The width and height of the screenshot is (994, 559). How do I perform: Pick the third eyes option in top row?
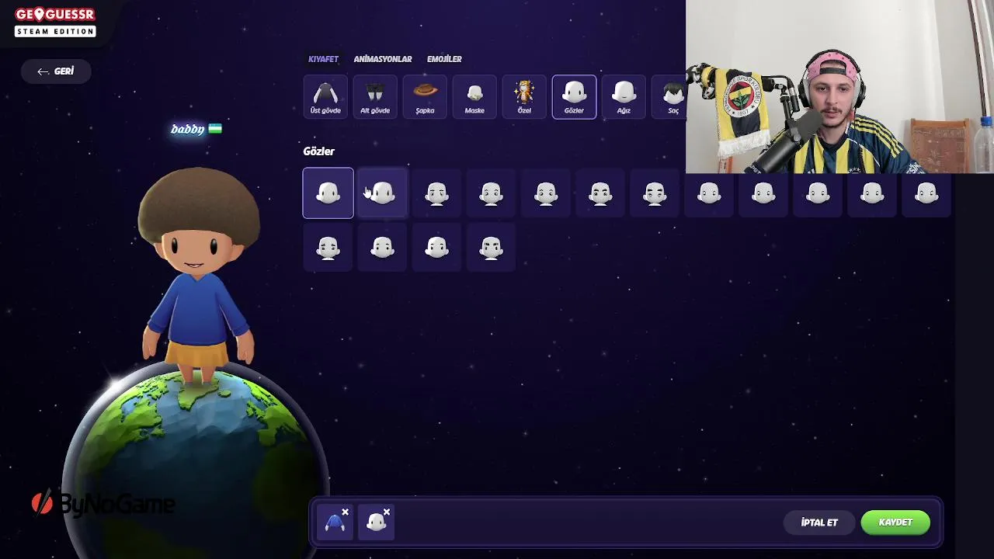tap(436, 193)
